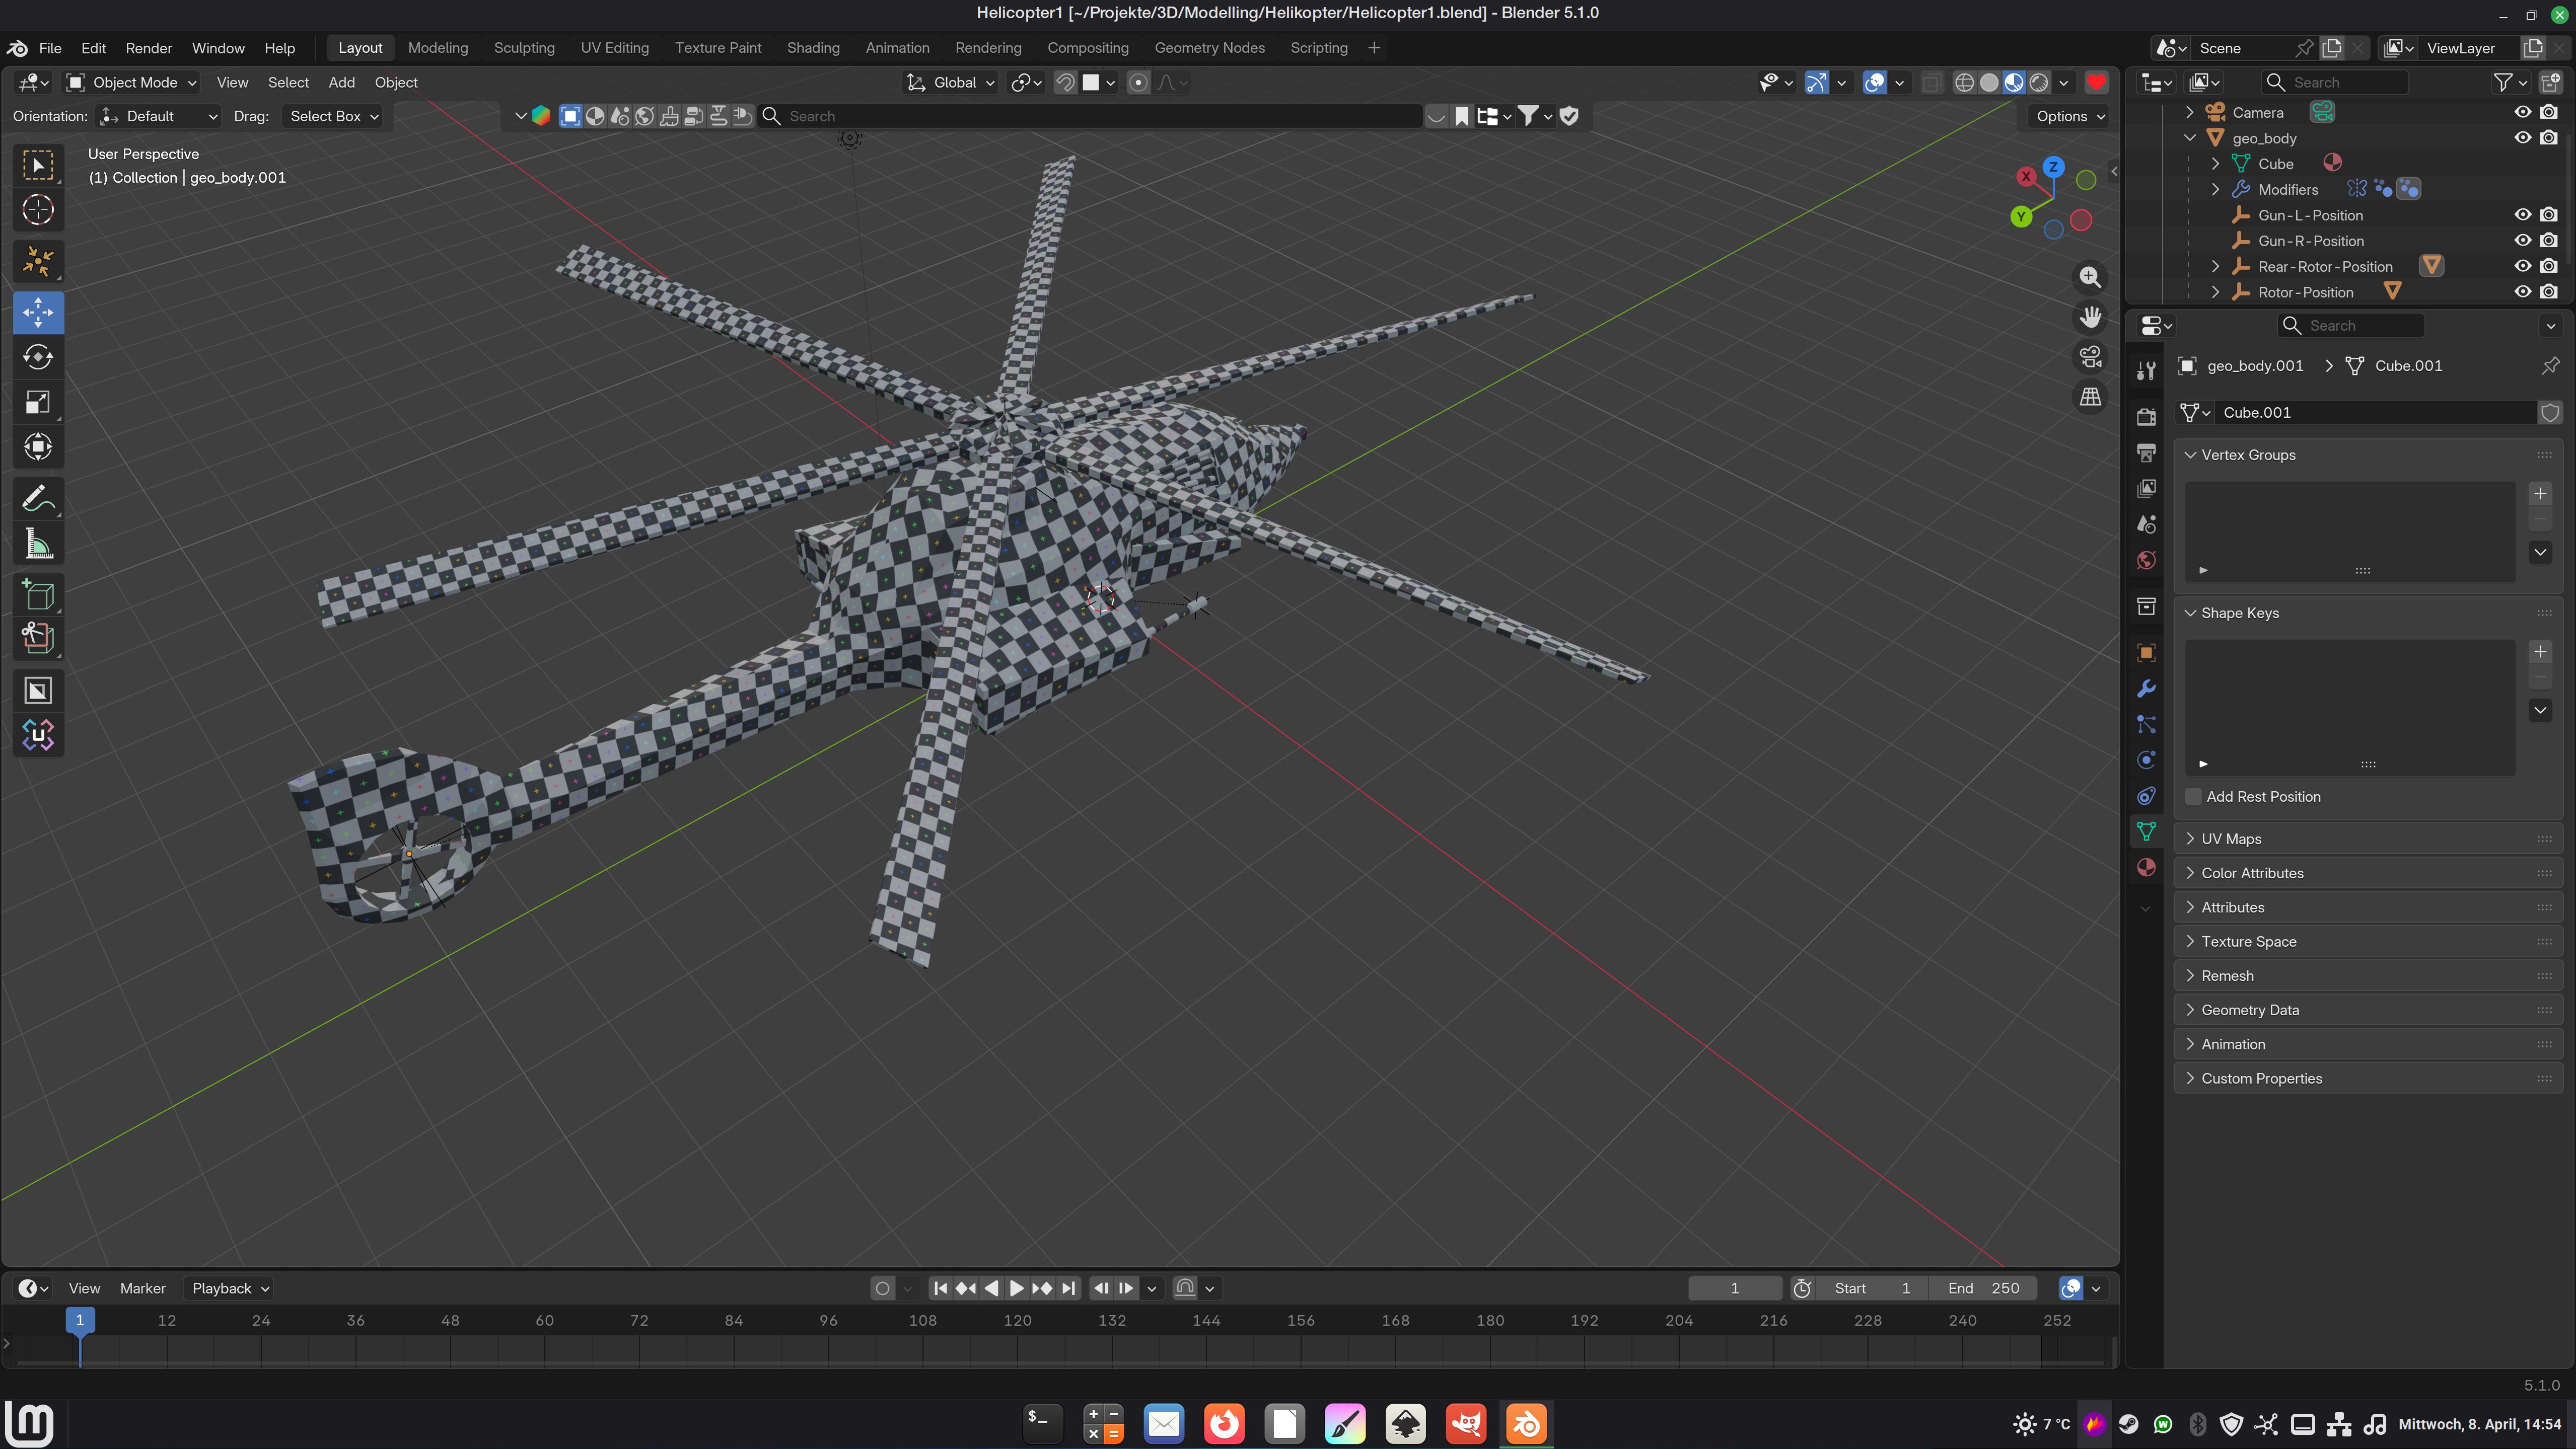The width and height of the screenshot is (2576, 1449).
Task: Open the Modifiers wrench properties tab
Action: [x=2146, y=689]
